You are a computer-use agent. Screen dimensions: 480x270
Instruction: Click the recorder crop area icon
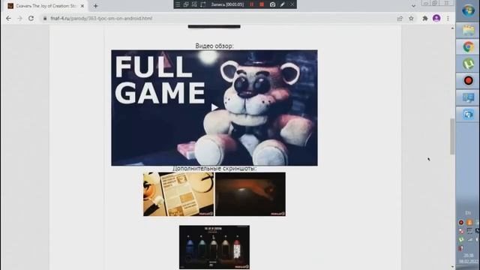pos(203,4)
